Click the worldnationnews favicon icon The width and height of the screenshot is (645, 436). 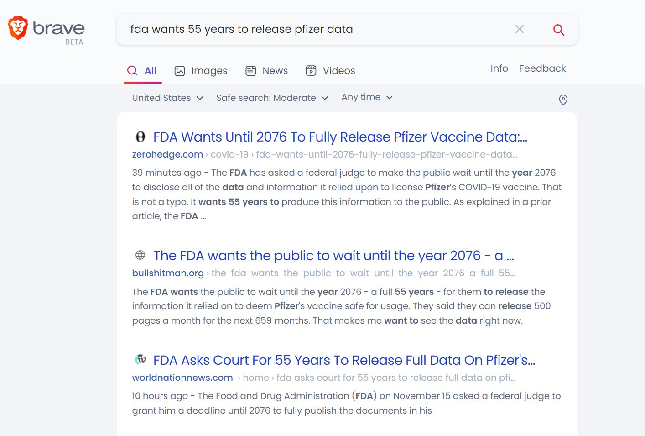pos(140,360)
